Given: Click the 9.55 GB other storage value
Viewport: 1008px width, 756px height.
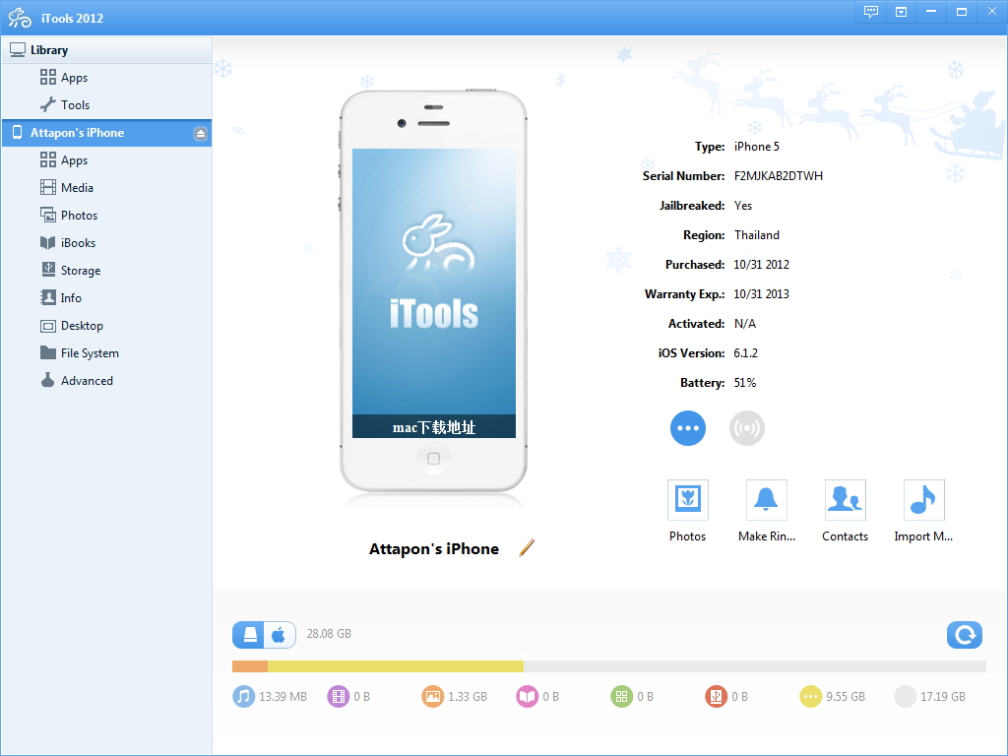Looking at the screenshot, I should coord(846,697).
